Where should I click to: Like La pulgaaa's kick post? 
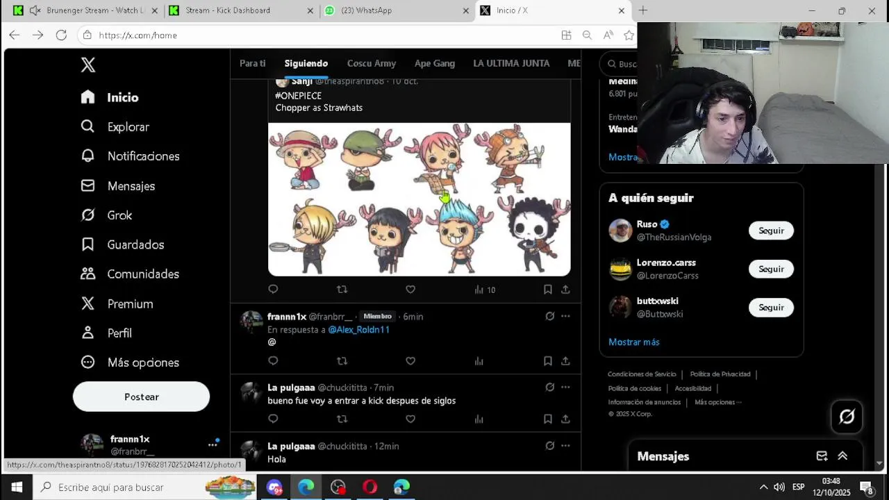pyautogui.click(x=410, y=419)
